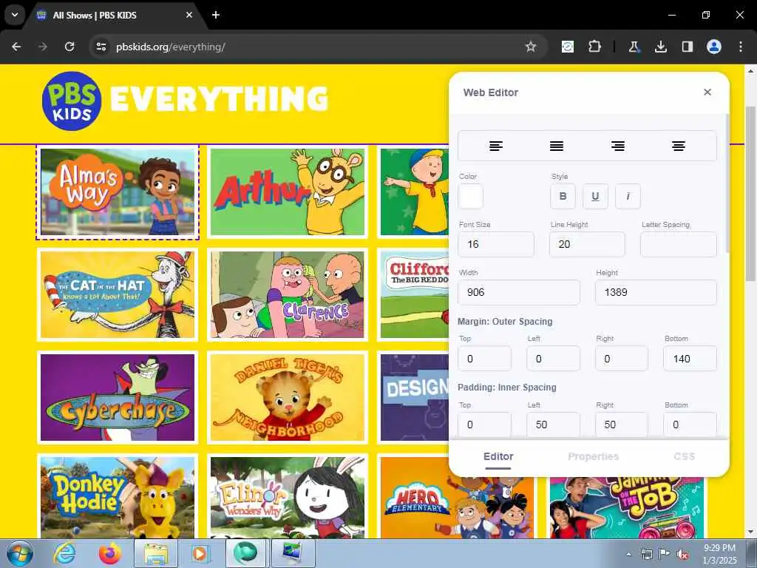
Task: Select the justify text alignment icon
Action: 557,146
